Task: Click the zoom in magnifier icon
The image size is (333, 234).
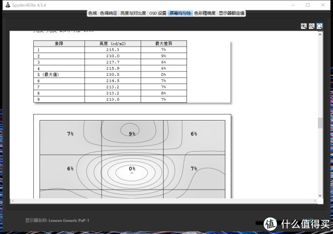Action: [304, 26]
